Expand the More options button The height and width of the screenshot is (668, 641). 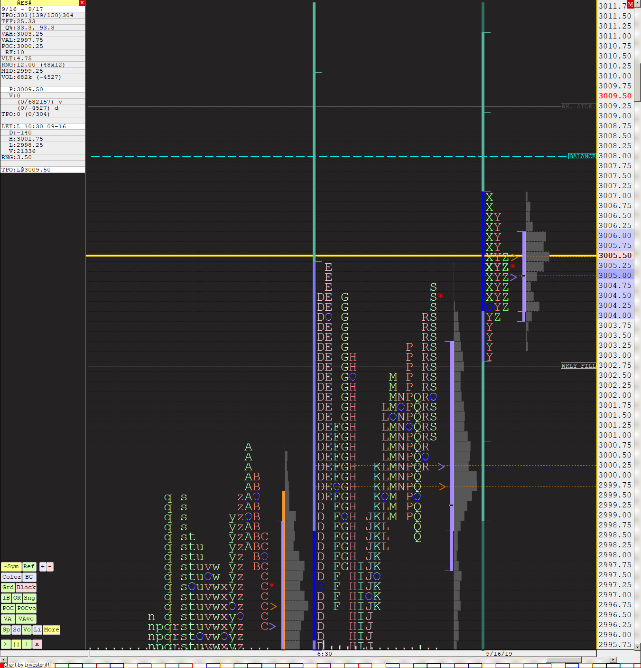[51, 630]
